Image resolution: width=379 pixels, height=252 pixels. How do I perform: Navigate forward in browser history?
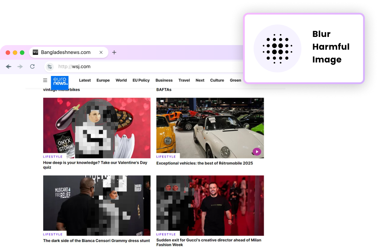(20, 66)
